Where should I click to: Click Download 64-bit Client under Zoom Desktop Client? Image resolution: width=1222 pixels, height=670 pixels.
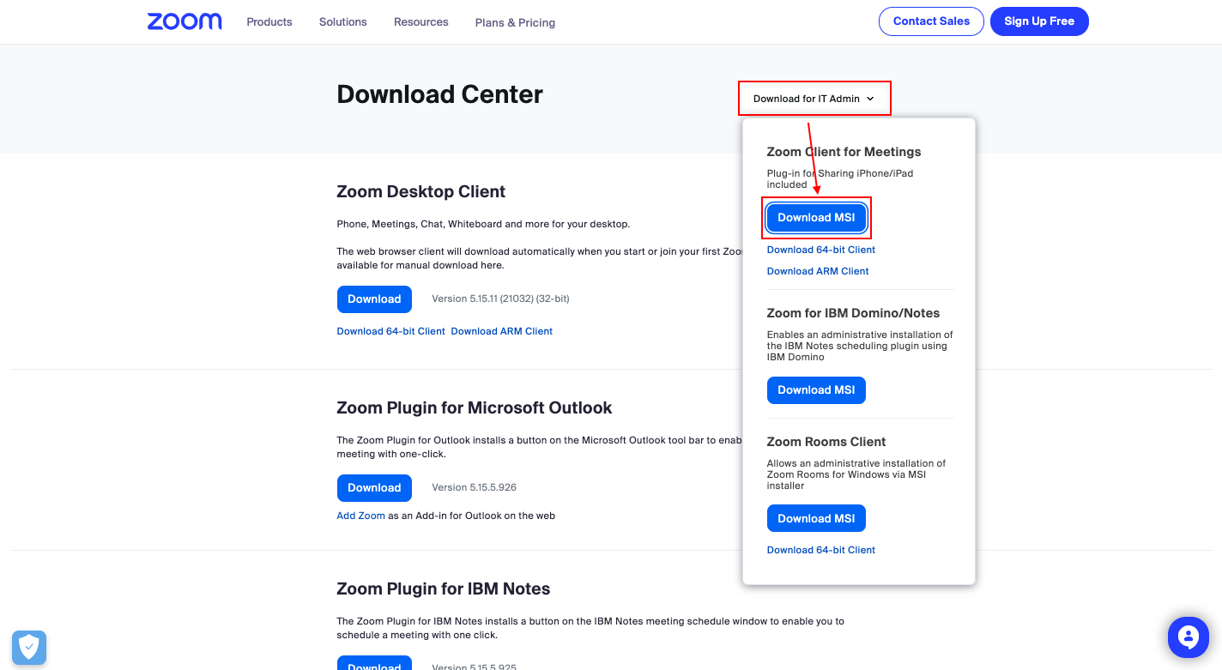coord(391,331)
